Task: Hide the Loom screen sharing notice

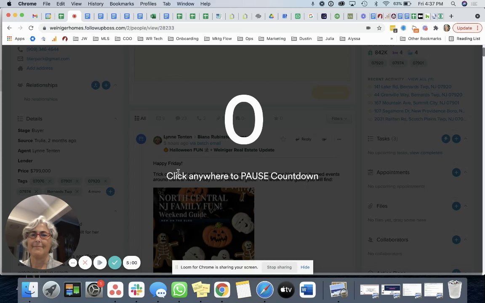Action: [305, 267]
